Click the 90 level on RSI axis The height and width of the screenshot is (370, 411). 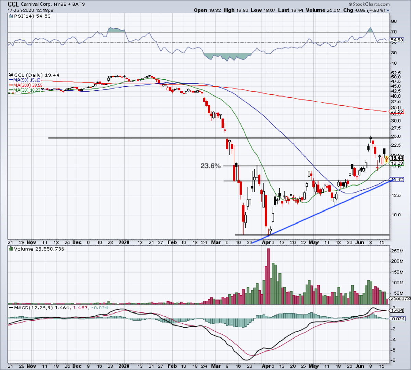(394, 22)
